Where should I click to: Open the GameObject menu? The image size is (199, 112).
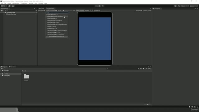[x=16, y=3]
